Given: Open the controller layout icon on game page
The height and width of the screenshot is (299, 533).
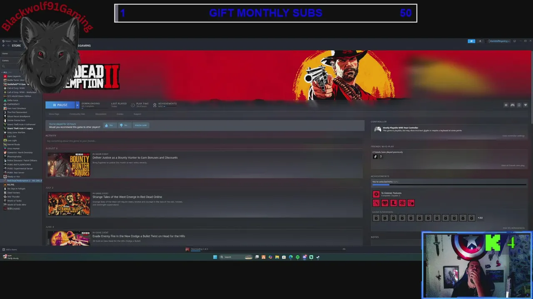Looking at the screenshot, I should (513, 105).
